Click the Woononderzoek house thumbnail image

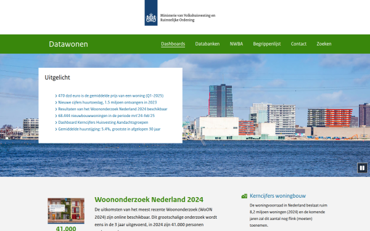(66, 211)
